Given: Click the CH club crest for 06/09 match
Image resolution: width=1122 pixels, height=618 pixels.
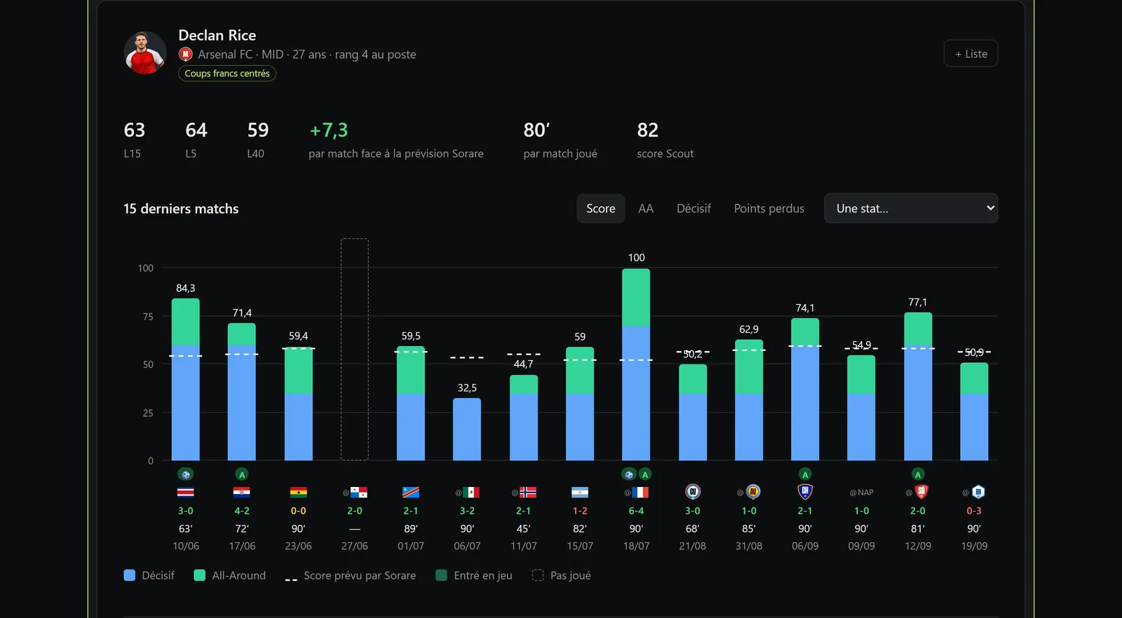Looking at the screenshot, I should click(x=805, y=492).
